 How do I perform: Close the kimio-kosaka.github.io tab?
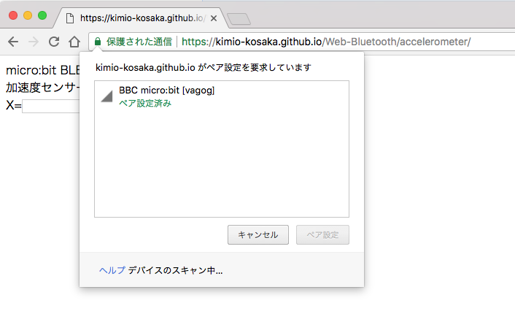pos(214,18)
